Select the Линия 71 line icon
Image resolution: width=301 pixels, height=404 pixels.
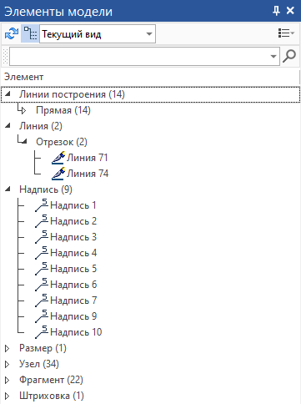(58, 158)
